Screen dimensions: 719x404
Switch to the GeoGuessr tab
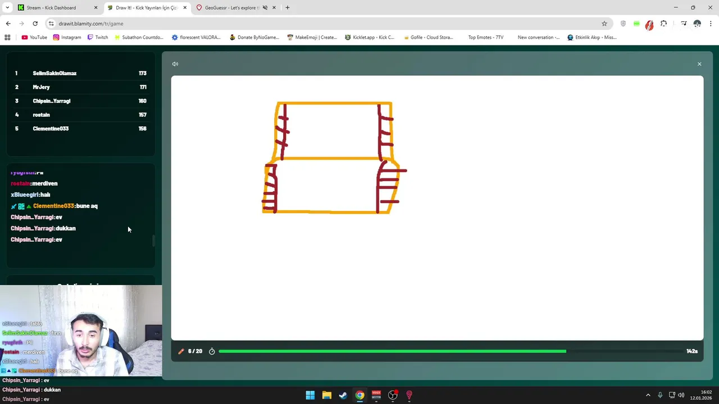231,8
